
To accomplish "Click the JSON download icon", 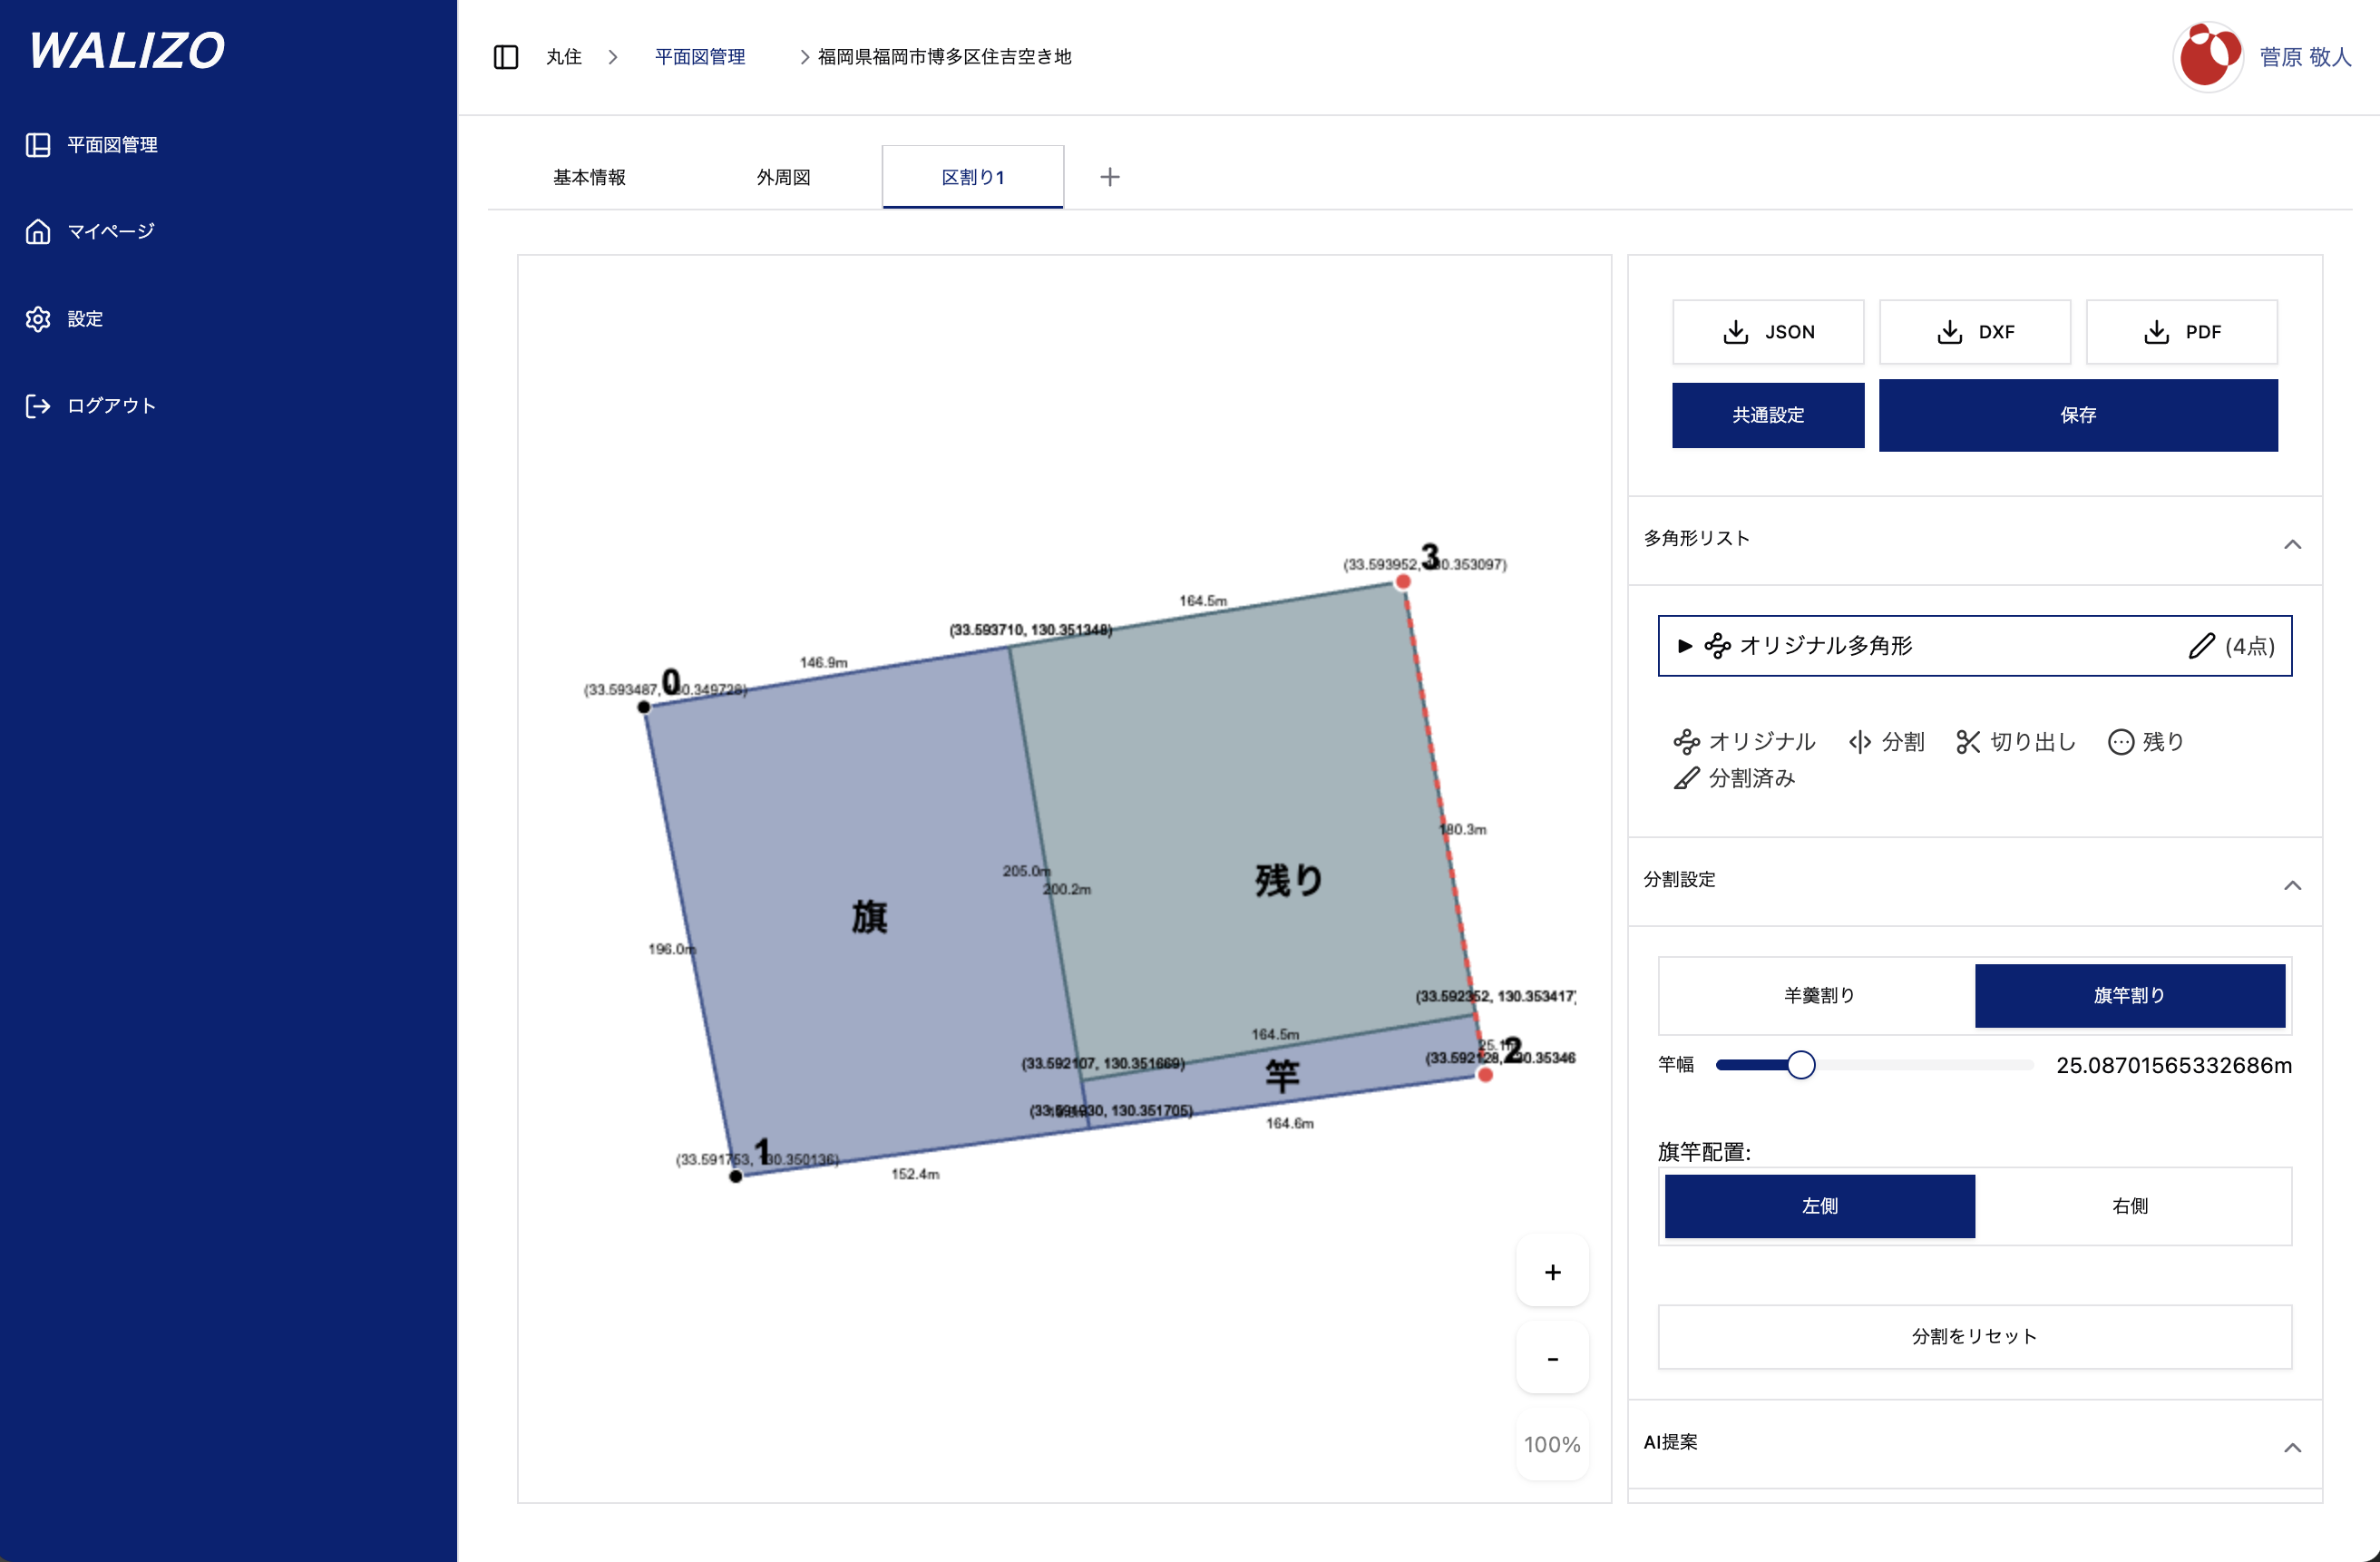I will [x=1736, y=332].
